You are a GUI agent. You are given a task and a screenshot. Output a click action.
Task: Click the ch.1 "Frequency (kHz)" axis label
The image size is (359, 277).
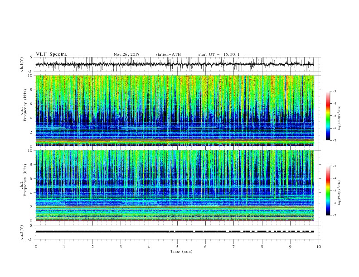[x=25, y=105]
